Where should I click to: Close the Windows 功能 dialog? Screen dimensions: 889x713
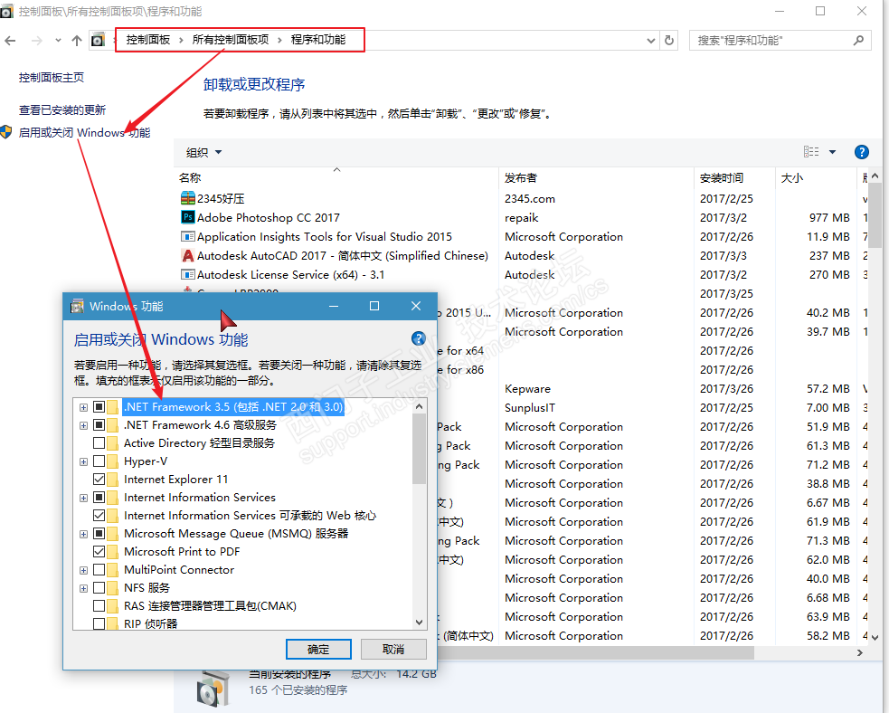pyautogui.click(x=416, y=306)
